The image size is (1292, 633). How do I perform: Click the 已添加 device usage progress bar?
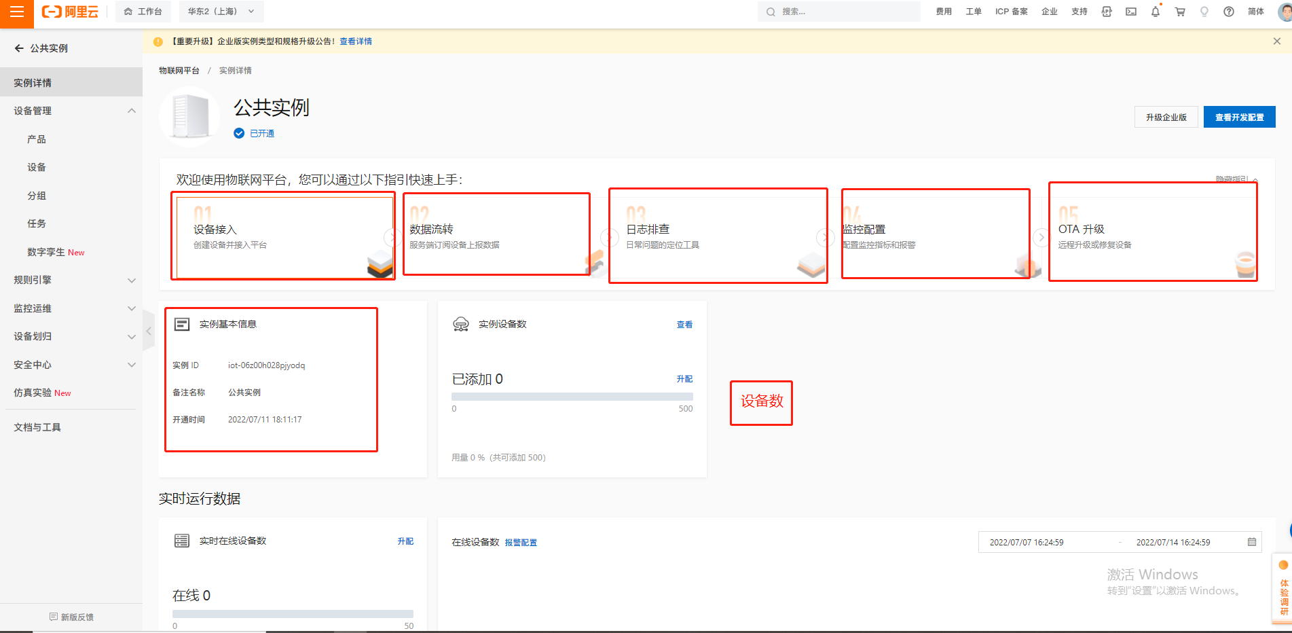(572, 397)
